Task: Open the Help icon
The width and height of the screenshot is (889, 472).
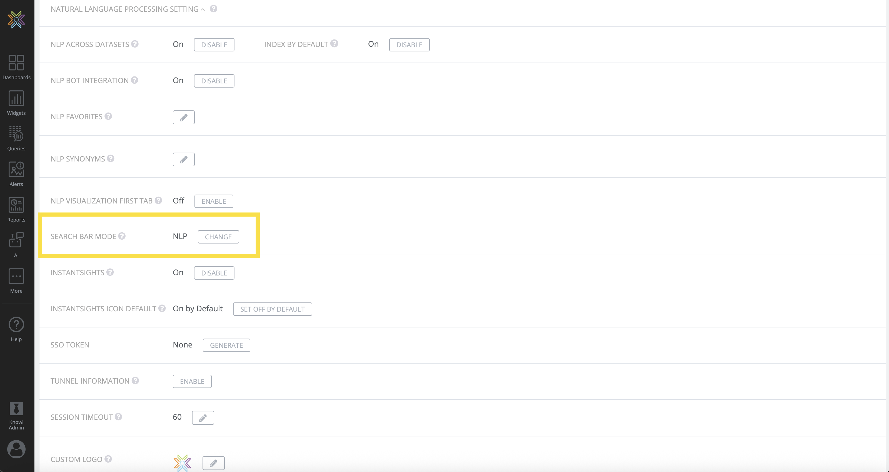Action: click(16, 325)
